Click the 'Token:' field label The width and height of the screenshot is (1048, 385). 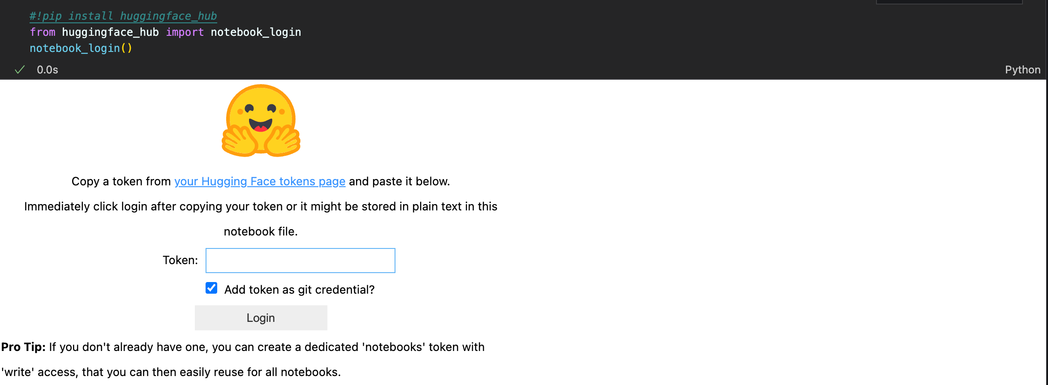(180, 260)
